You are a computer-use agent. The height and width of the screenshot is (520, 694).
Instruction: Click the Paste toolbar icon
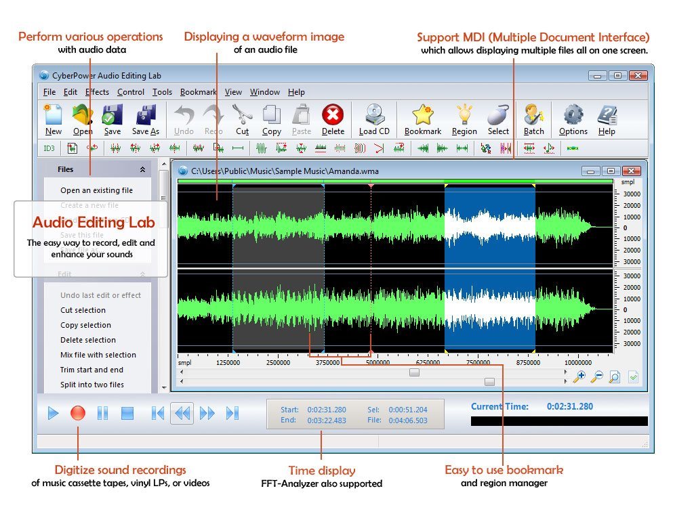point(301,119)
